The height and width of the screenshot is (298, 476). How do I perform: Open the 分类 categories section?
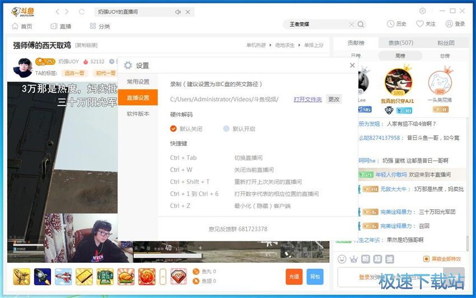100,26
